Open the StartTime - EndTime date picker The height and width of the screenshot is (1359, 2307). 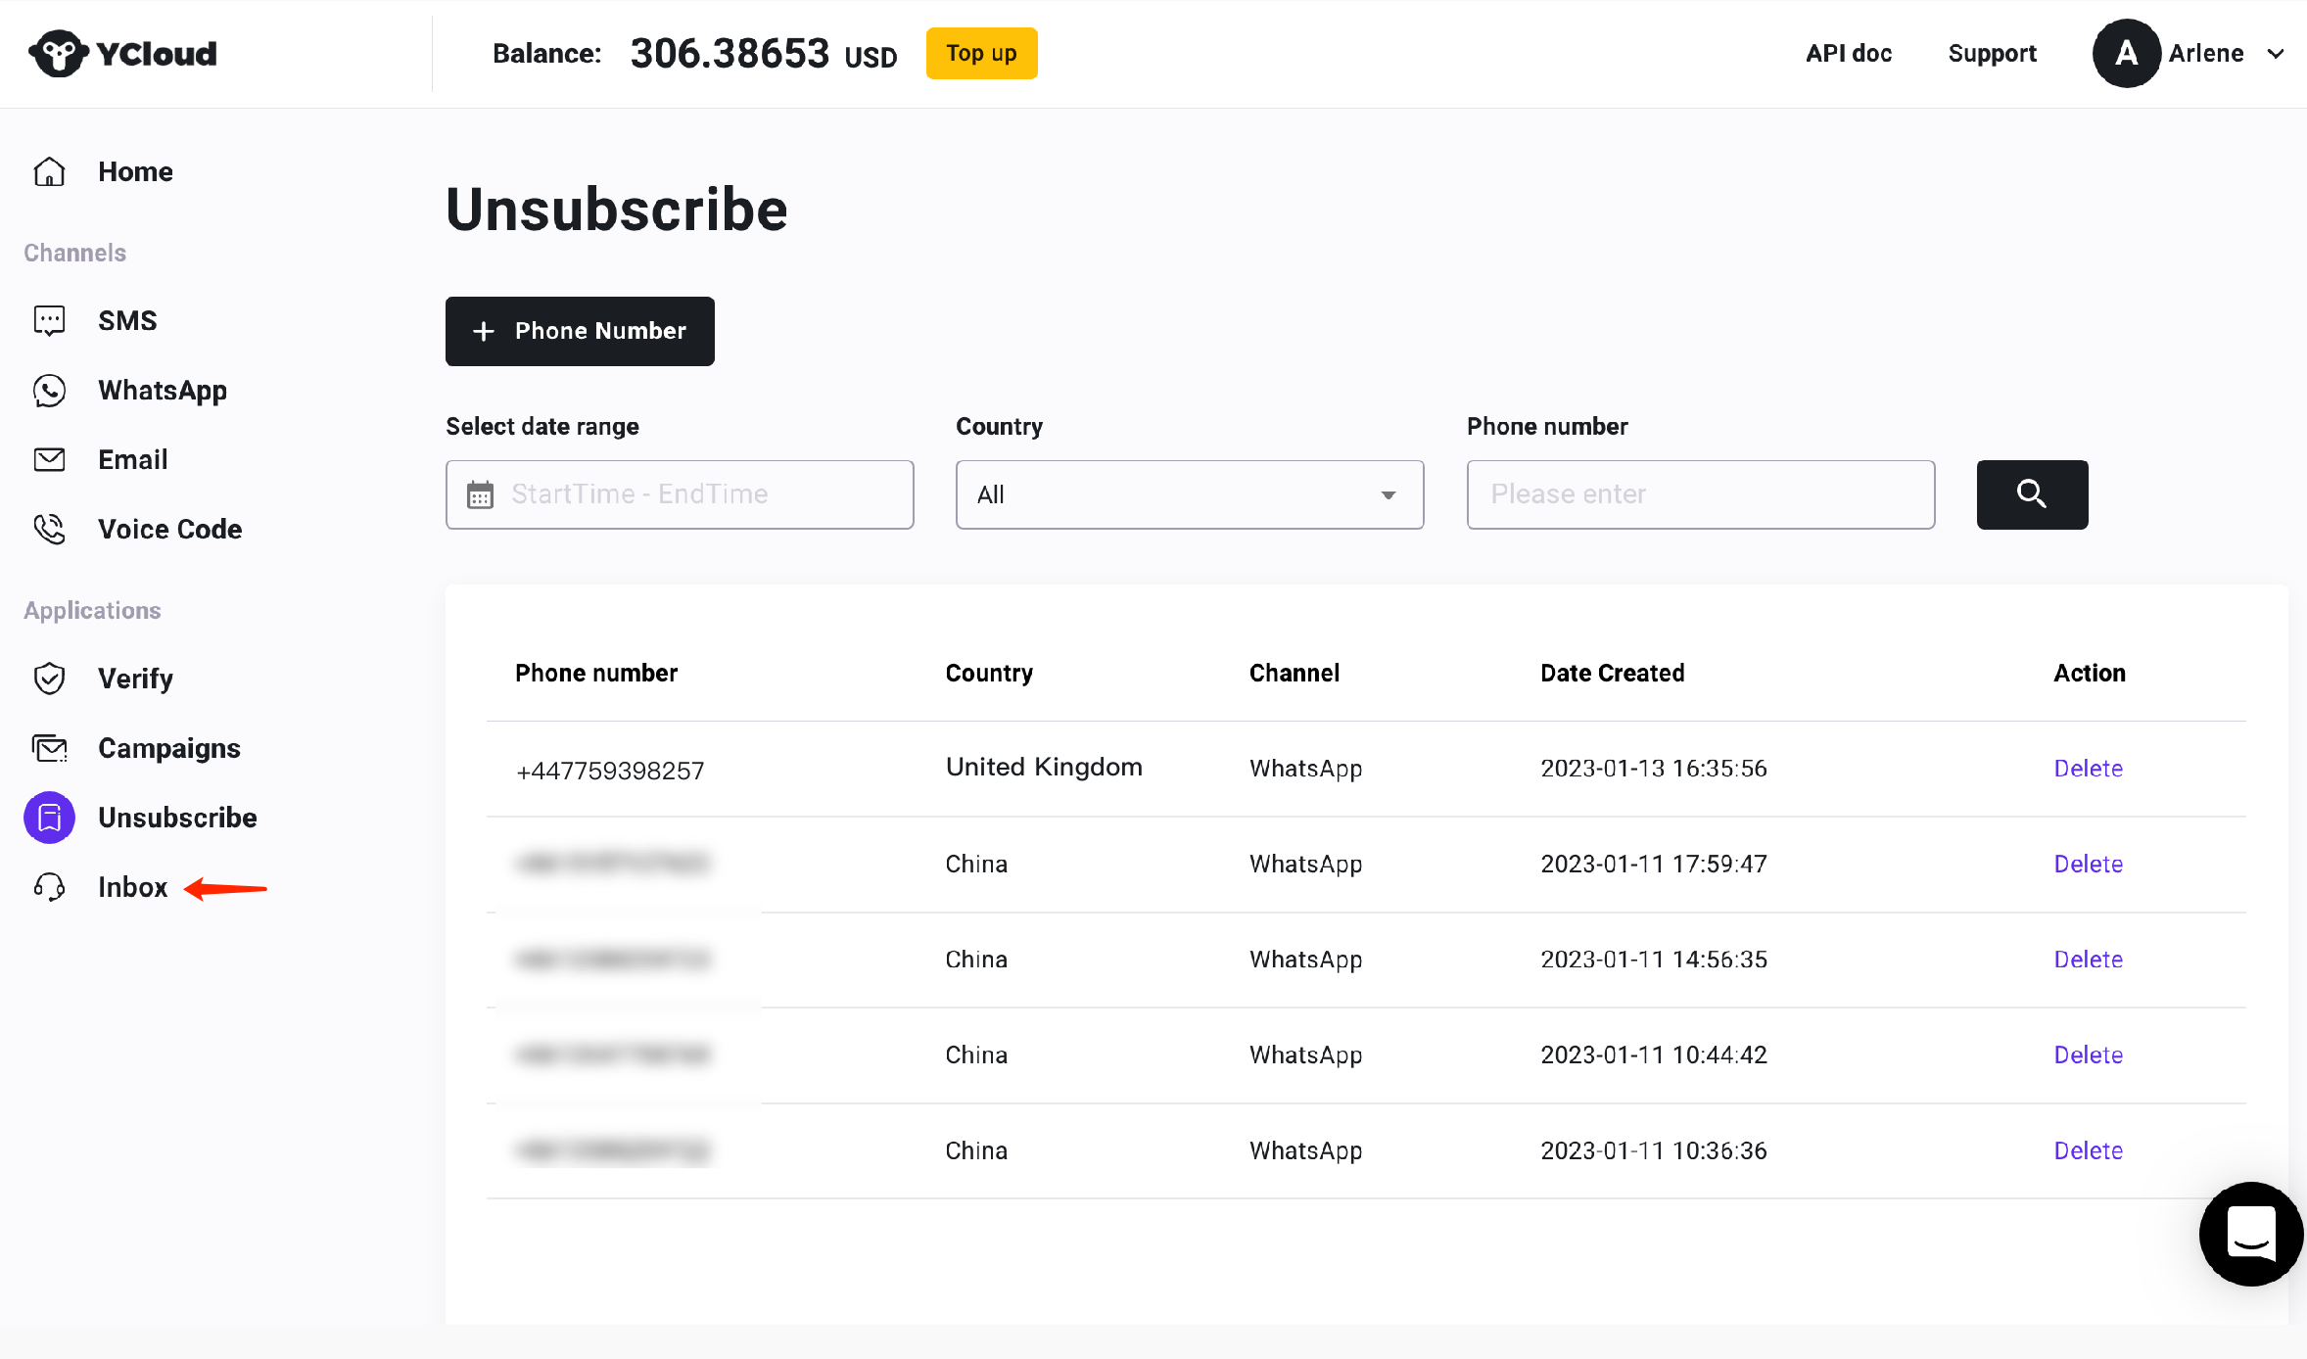point(680,494)
